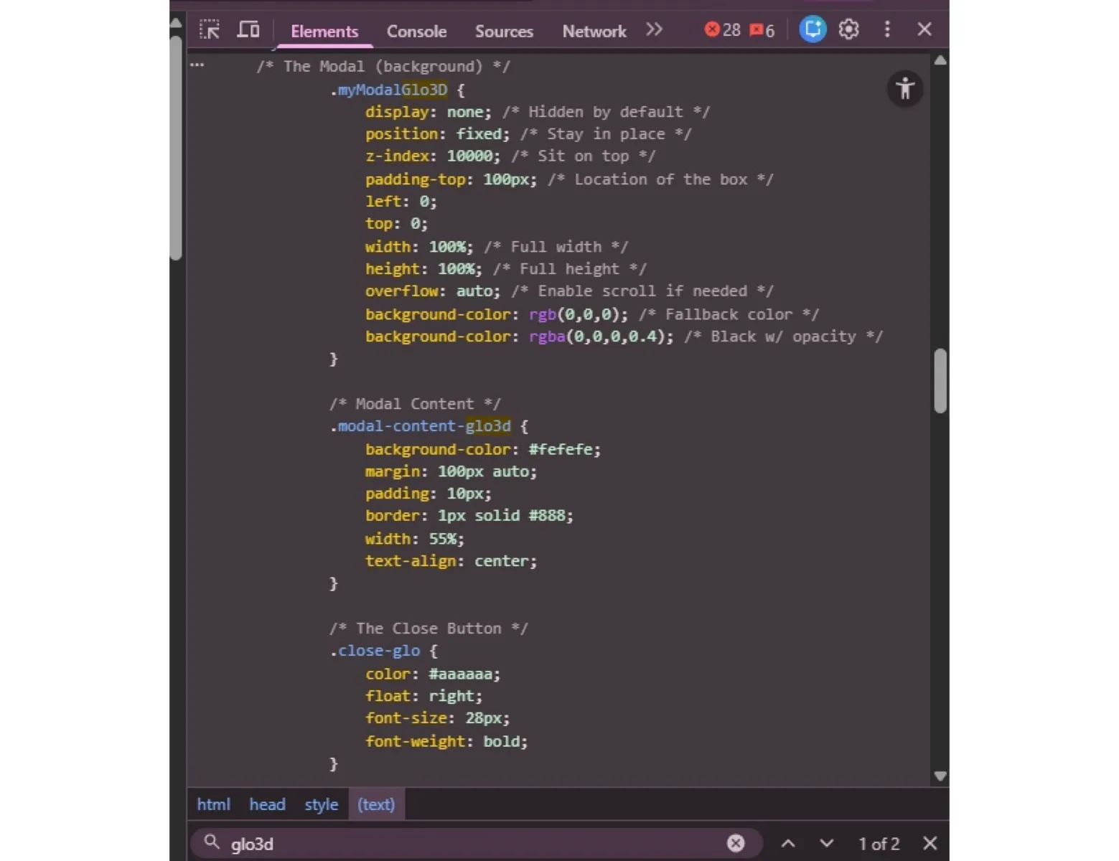1119x861 pixels.
Task: Open the three-dot customize menu
Action: point(887,29)
